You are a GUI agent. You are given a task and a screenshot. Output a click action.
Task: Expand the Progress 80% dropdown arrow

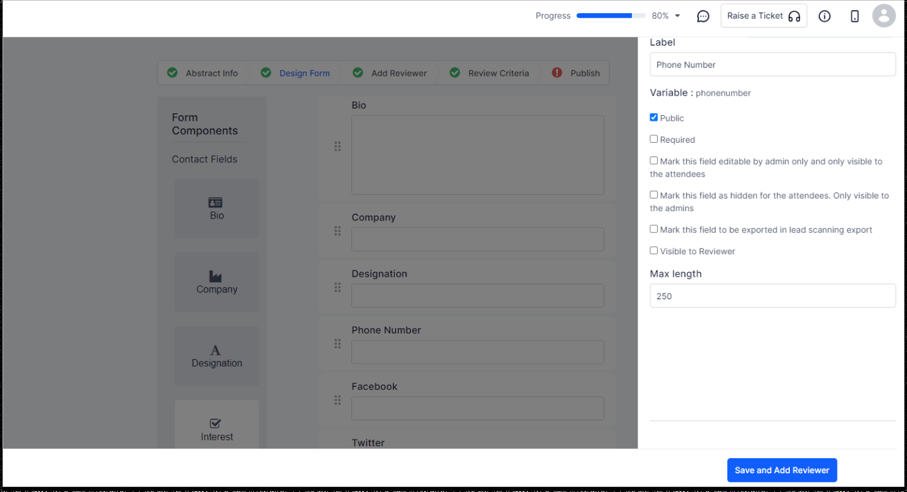(677, 16)
